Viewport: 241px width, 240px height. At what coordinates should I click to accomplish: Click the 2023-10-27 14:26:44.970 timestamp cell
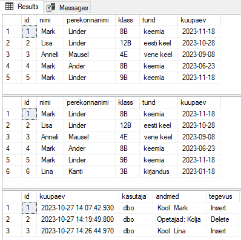[x=78, y=231]
